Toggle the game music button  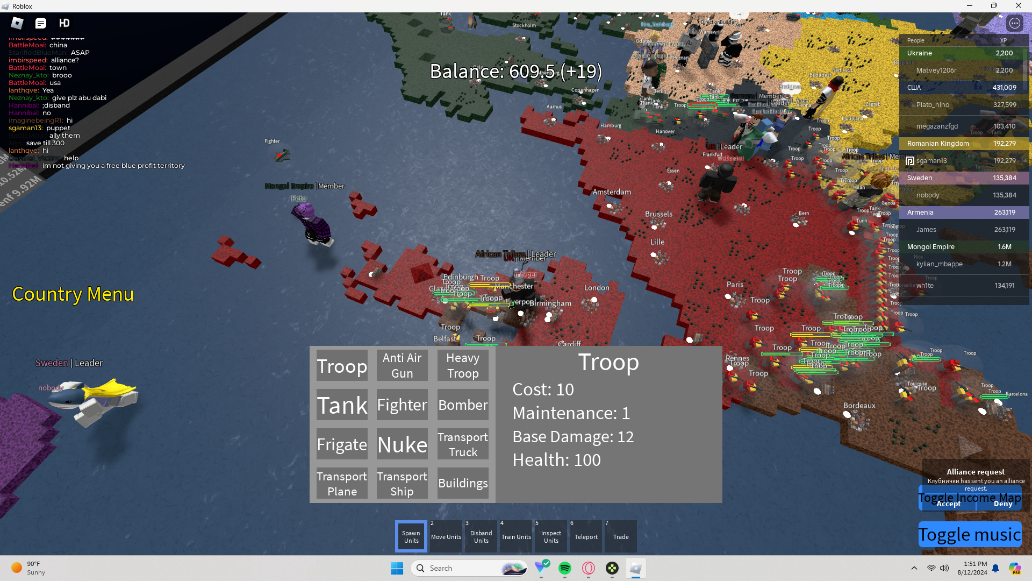(969, 535)
